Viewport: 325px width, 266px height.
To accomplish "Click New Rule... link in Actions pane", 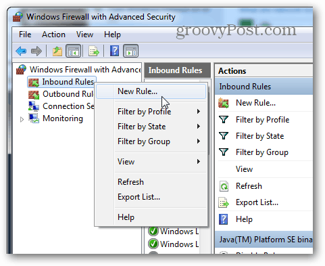I will pyautogui.click(x=255, y=103).
